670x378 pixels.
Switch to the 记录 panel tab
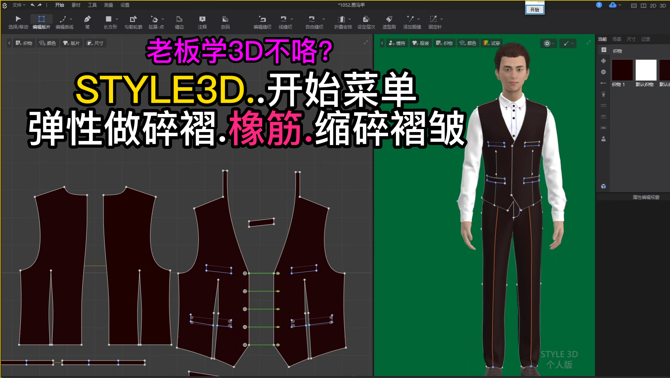[646, 39]
